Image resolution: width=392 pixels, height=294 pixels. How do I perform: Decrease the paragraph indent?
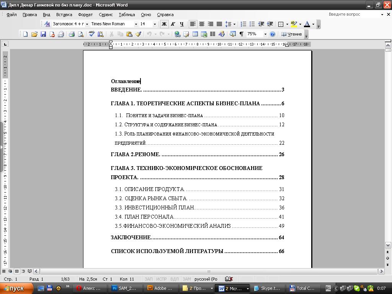click(261, 24)
